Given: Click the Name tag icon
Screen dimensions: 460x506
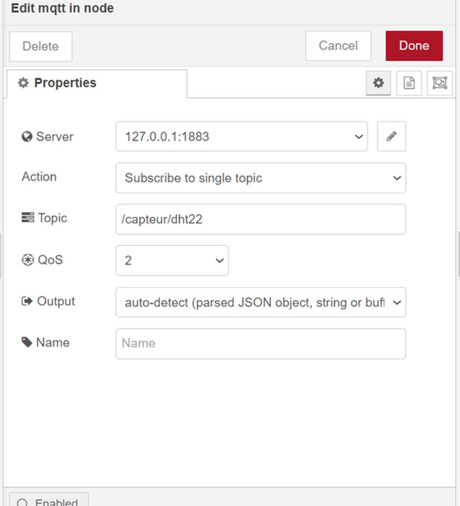Looking at the screenshot, I should coord(27,343).
